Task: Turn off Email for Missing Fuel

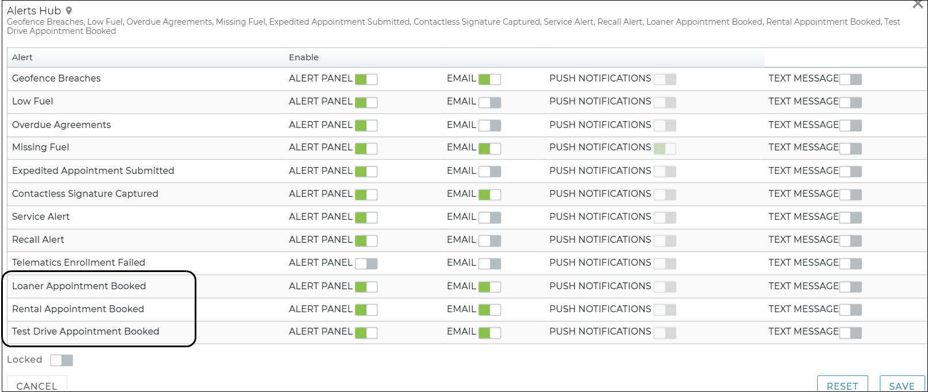Action: [489, 148]
